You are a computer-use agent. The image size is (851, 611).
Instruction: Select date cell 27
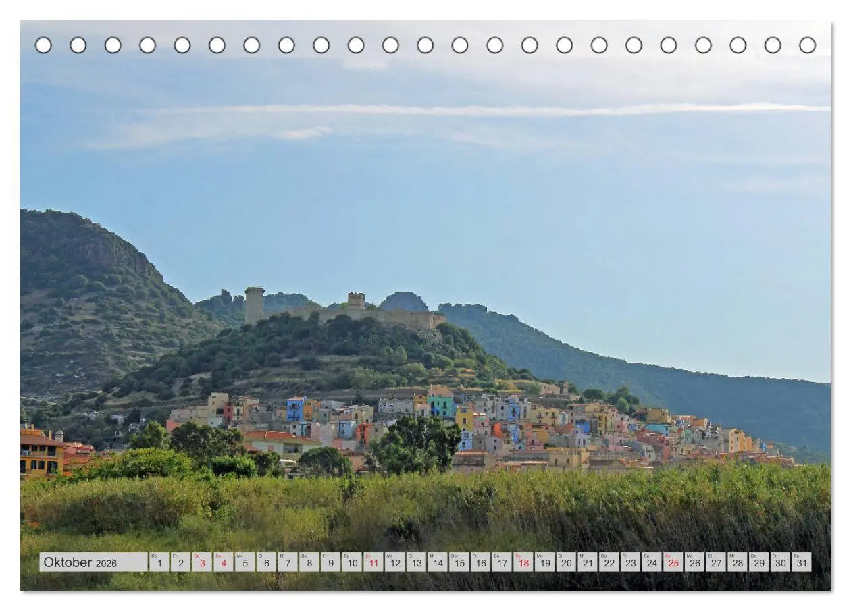(x=716, y=562)
